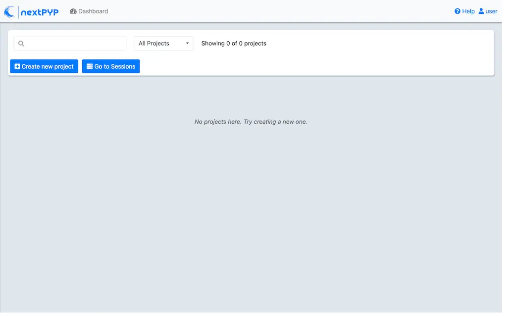The height and width of the screenshot is (316, 507).
Task: Click the Help question mark icon
Action: (457, 11)
